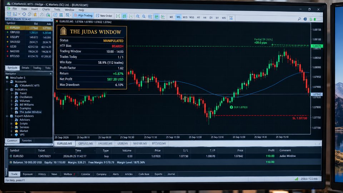Open the File menu
343x193 pixels.
tap(15, 9)
